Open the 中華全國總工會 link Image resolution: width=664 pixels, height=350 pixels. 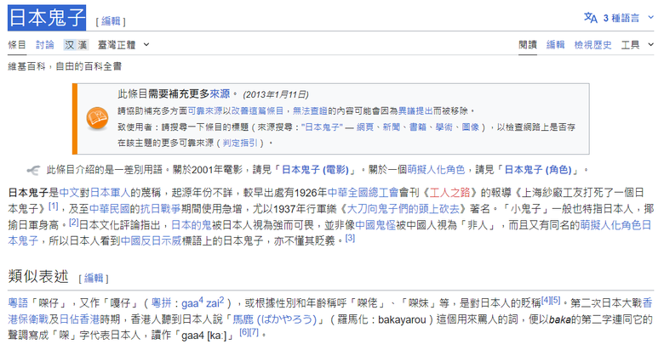[x=363, y=193]
